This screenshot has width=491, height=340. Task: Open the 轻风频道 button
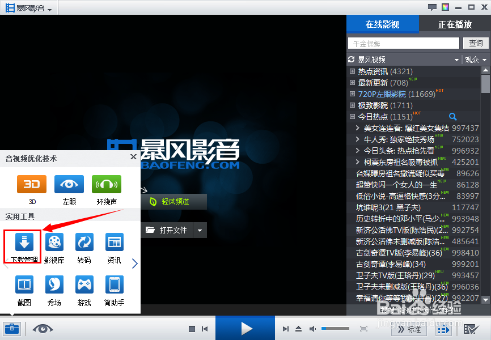point(174,202)
